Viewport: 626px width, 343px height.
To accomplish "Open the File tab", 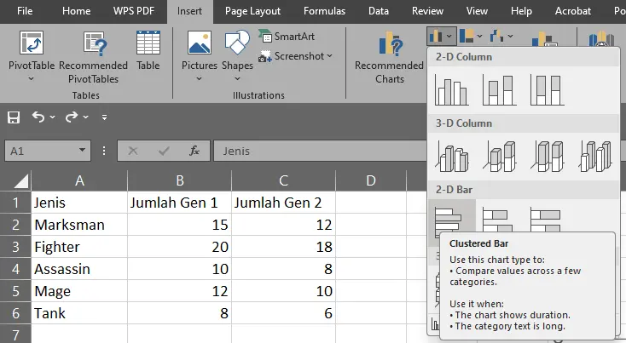I will (x=25, y=11).
